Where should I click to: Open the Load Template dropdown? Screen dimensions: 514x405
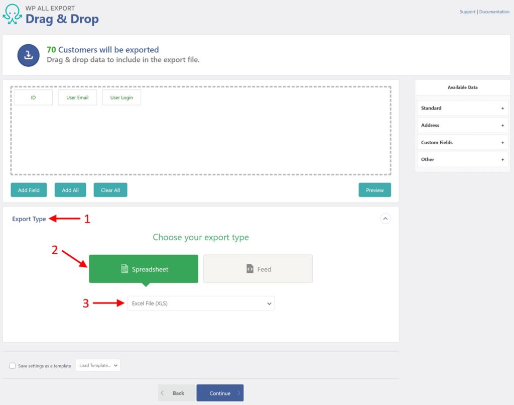(x=97, y=365)
